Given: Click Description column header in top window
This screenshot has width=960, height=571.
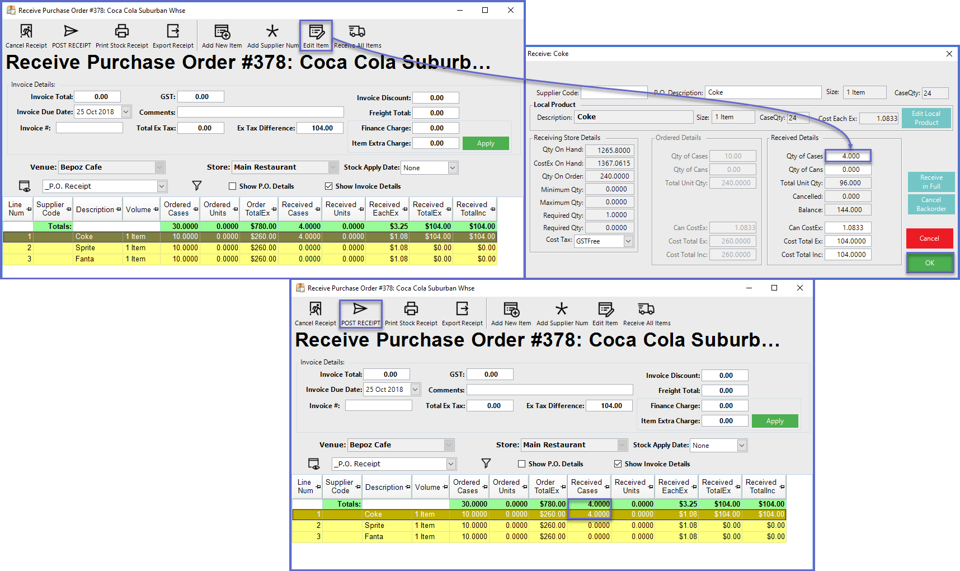Looking at the screenshot, I should (98, 209).
